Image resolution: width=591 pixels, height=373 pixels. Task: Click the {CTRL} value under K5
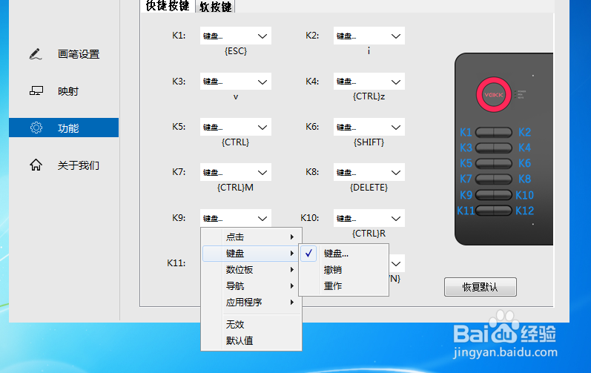point(236,142)
